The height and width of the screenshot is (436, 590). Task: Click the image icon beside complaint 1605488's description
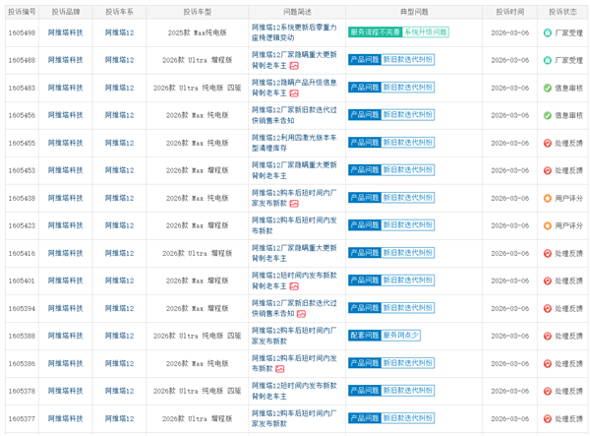[x=293, y=66]
